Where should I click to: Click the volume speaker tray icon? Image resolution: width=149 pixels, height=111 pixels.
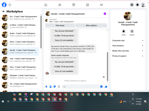pyautogui.click(x=133, y=104)
